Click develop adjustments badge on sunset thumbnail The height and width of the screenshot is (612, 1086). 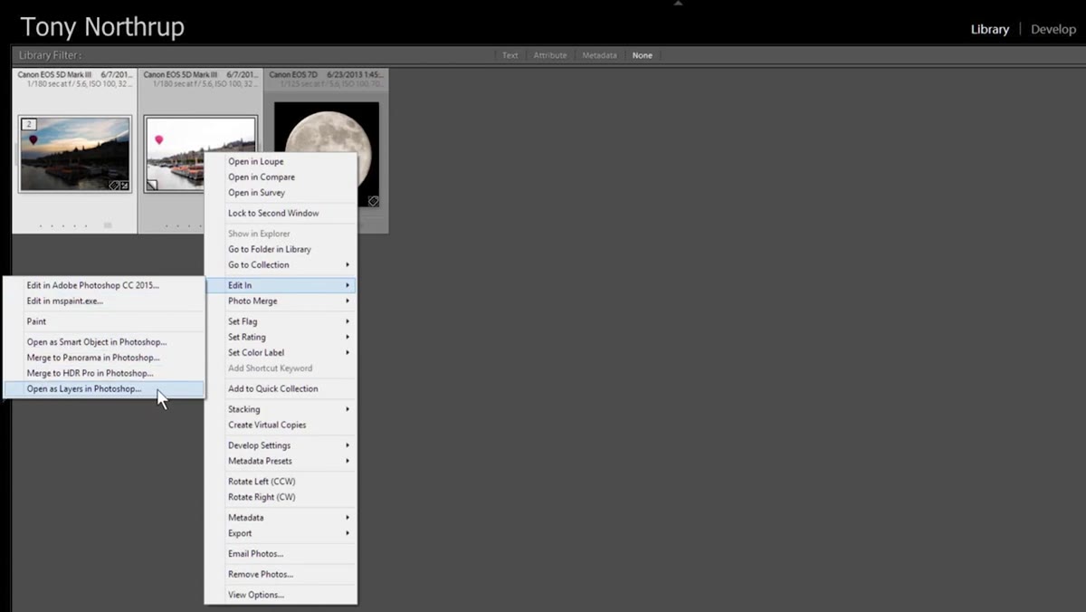[124, 186]
